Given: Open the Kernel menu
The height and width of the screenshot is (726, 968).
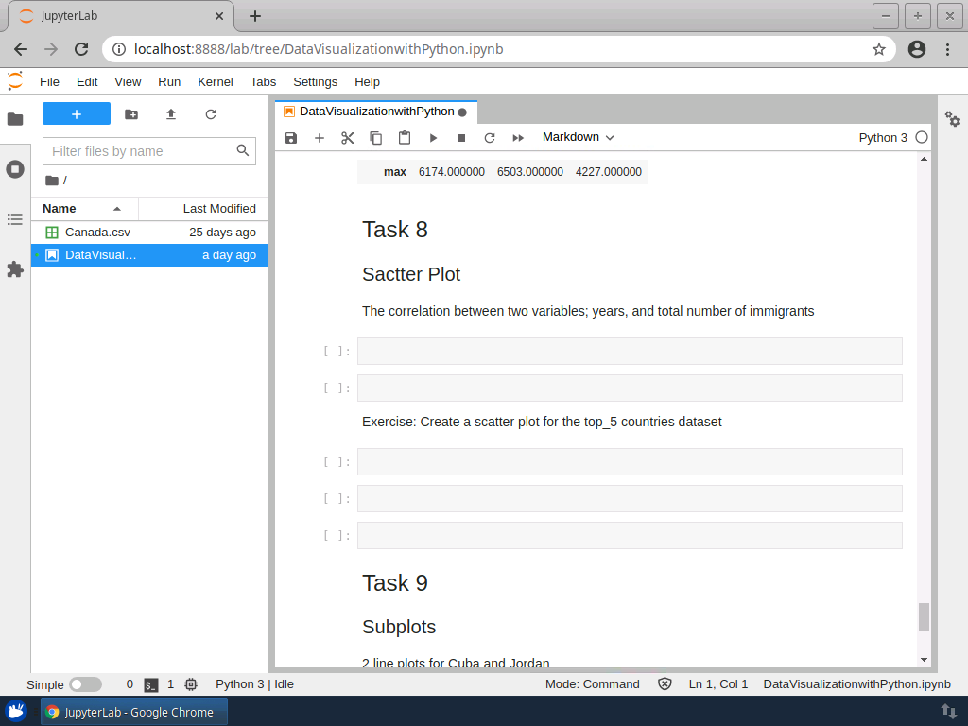Looking at the screenshot, I should click(215, 82).
